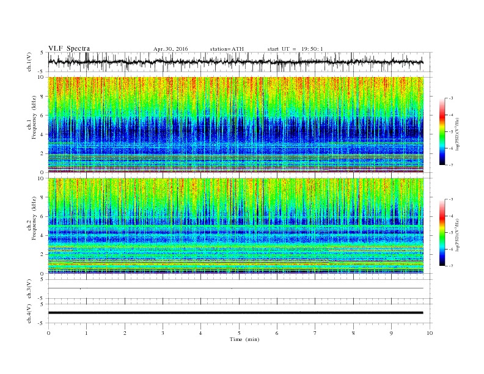Click the "ch.4(V)" axis label
The image size is (484, 374).
[29, 313]
